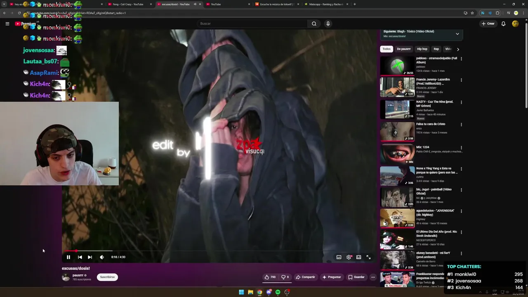Save video with the Guardar button
This screenshot has width=528, height=297.
[x=356, y=277]
